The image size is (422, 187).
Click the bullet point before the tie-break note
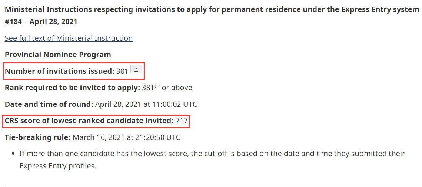tap(13, 154)
